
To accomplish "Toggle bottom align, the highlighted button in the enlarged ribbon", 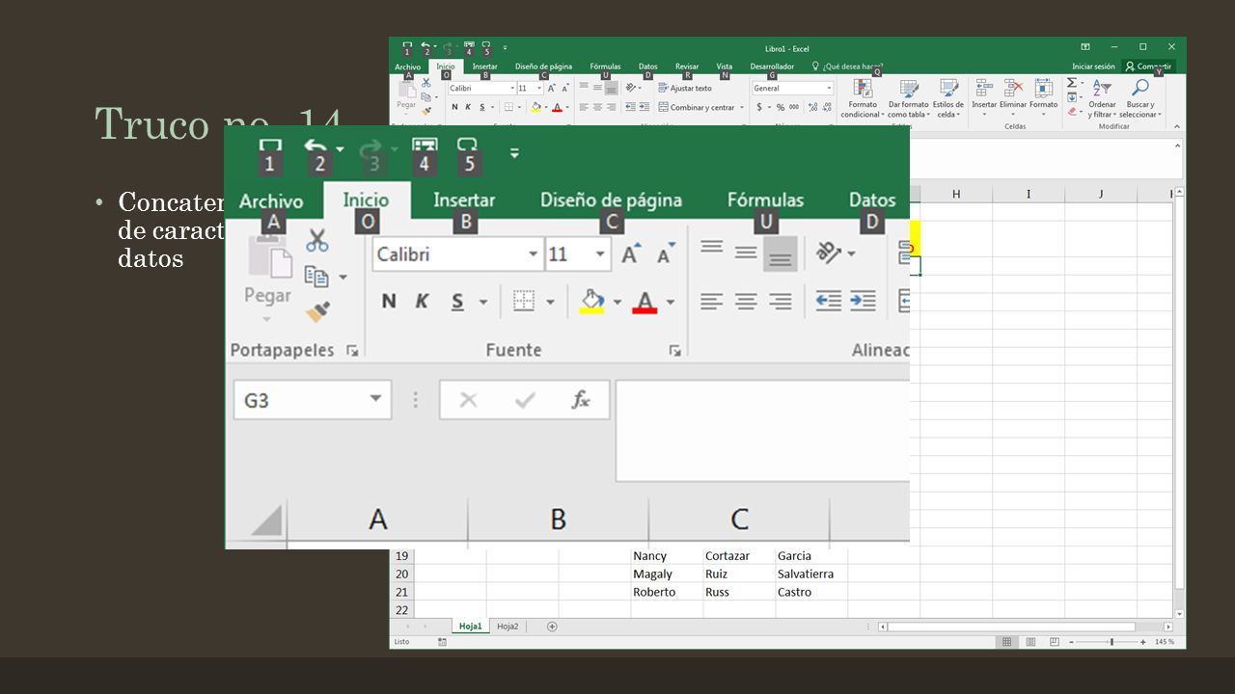I will click(780, 254).
